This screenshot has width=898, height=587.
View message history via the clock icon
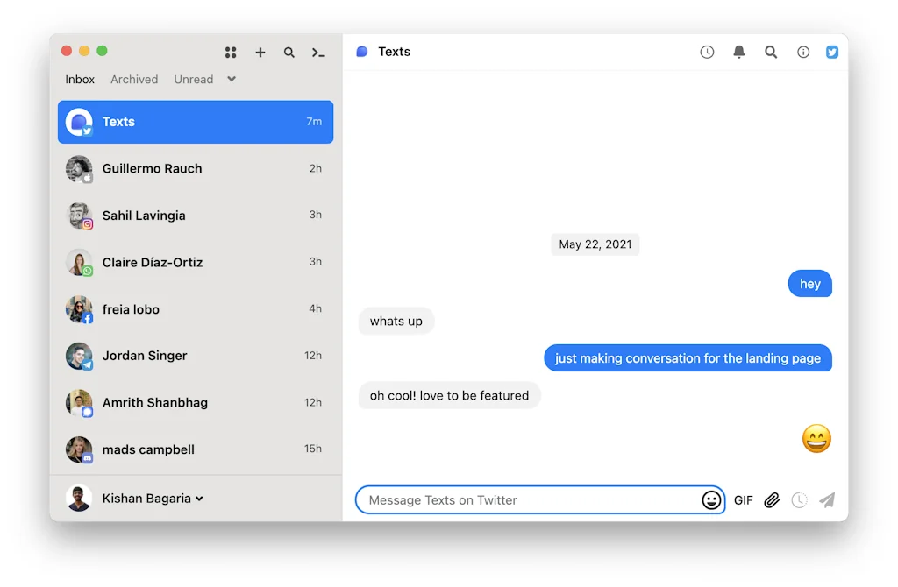coord(707,52)
